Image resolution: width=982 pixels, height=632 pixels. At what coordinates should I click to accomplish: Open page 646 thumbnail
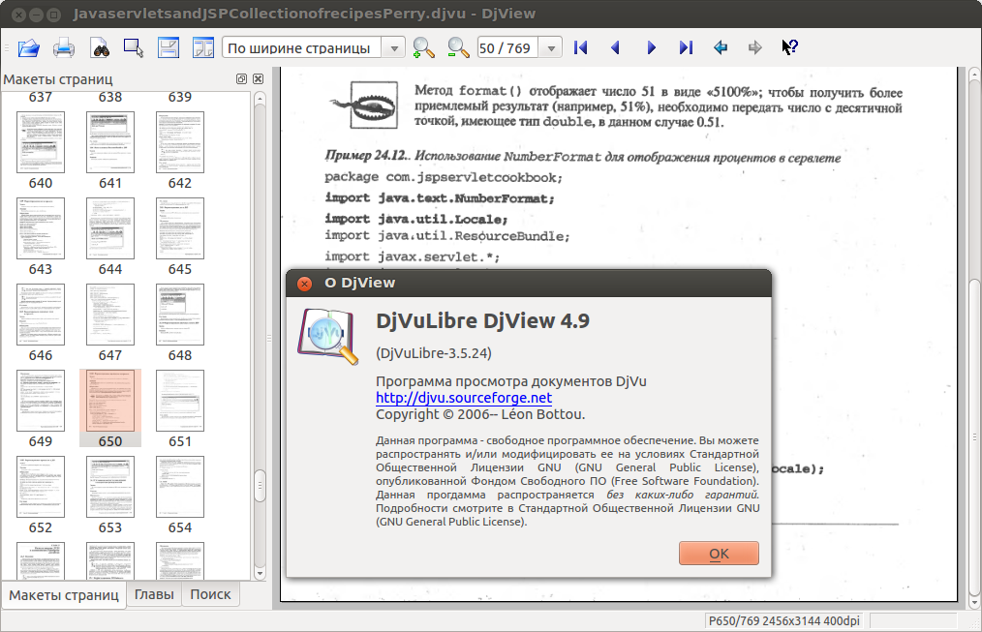pos(41,315)
